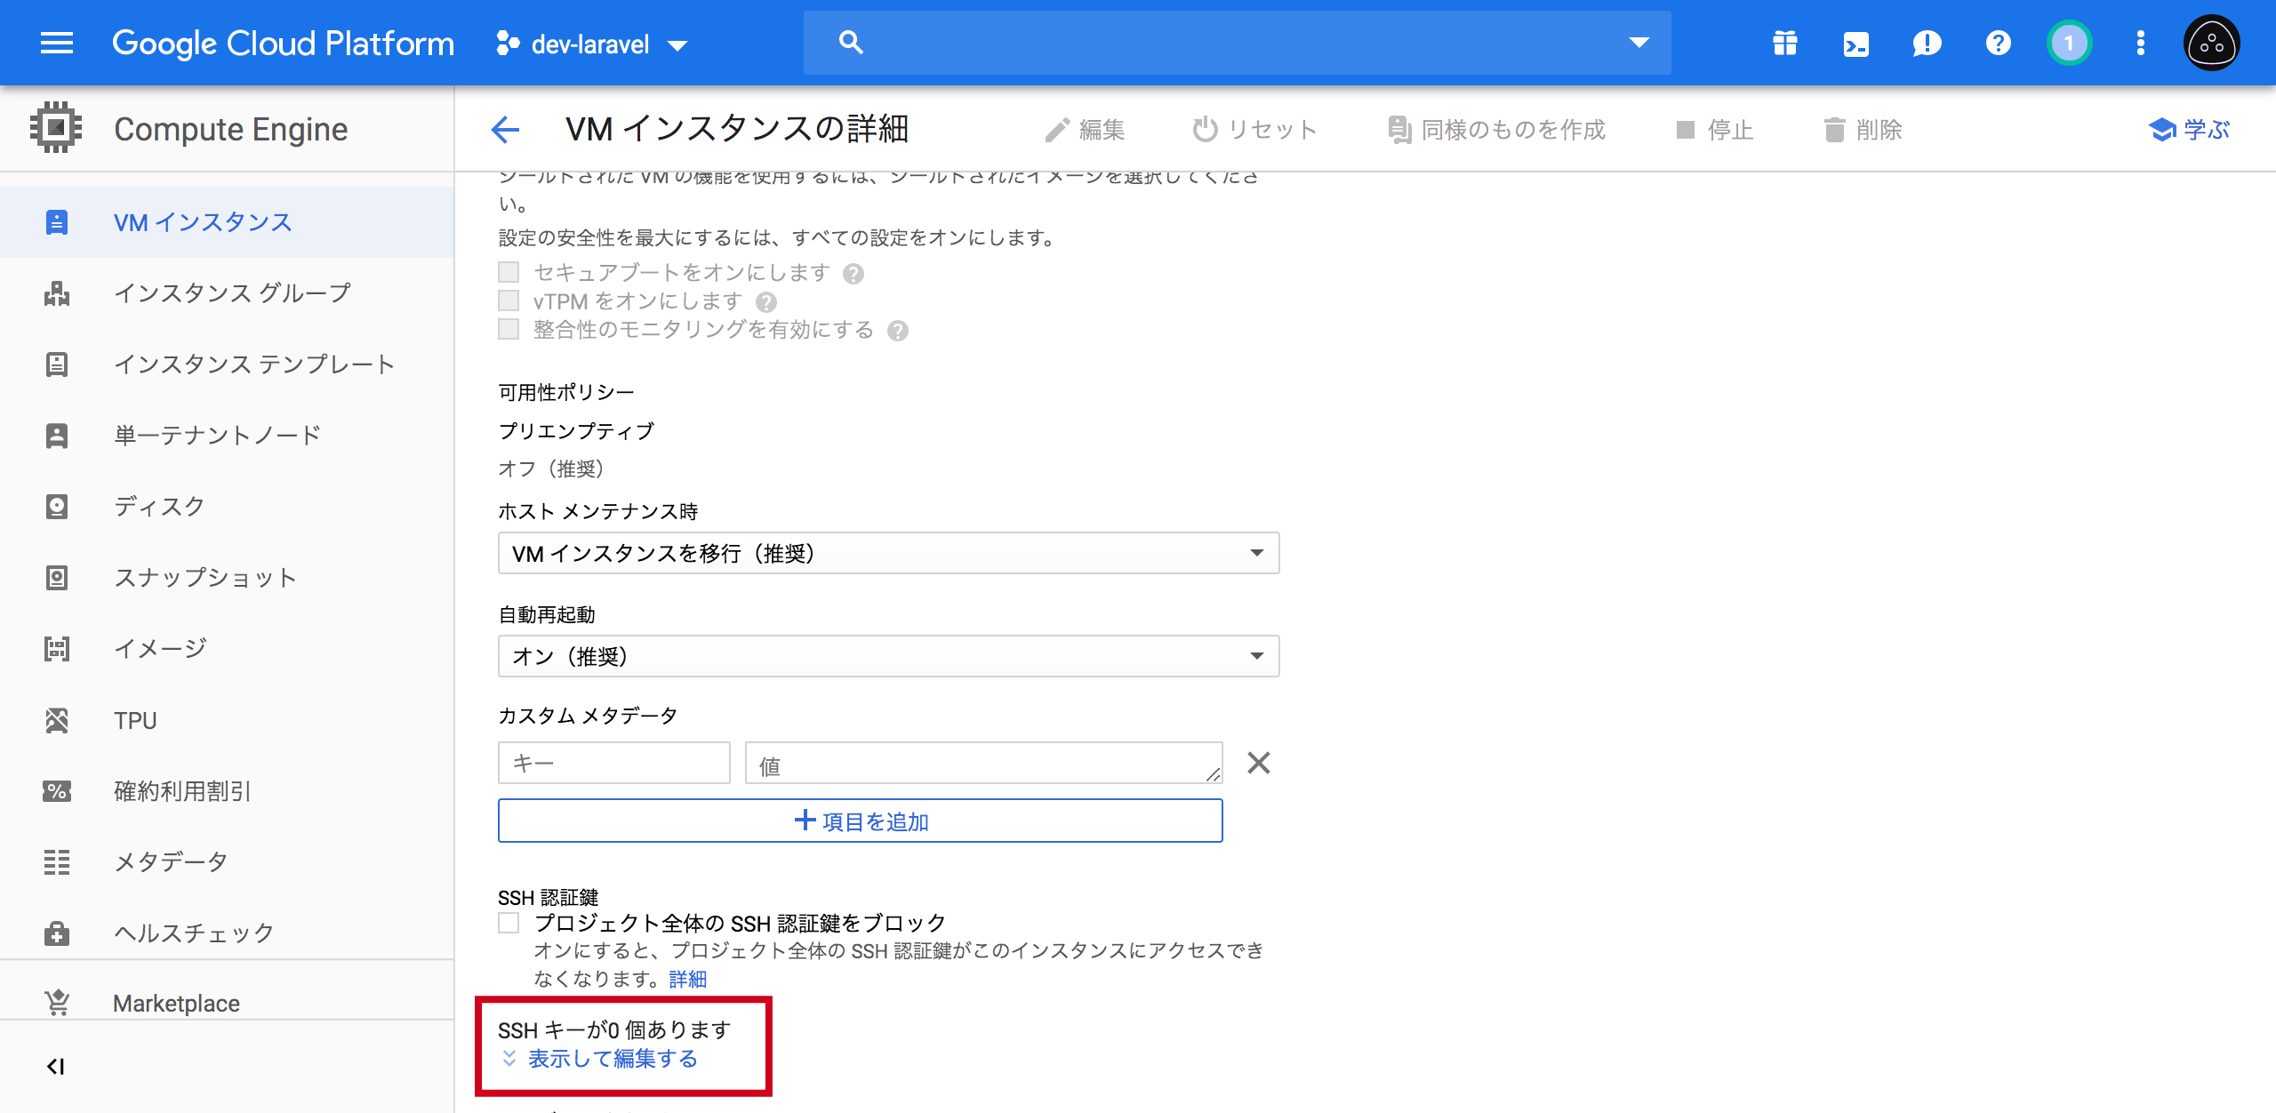Click the 項目を追加 button

pyautogui.click(x=860, y=821)
